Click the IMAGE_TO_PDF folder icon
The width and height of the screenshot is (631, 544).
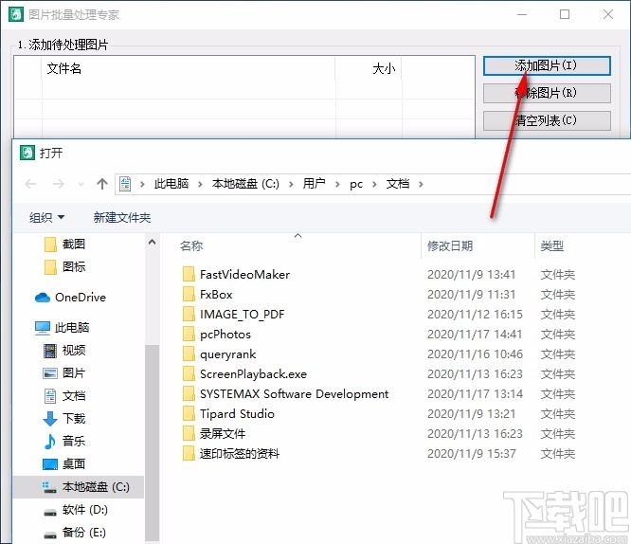click(189, 314)
